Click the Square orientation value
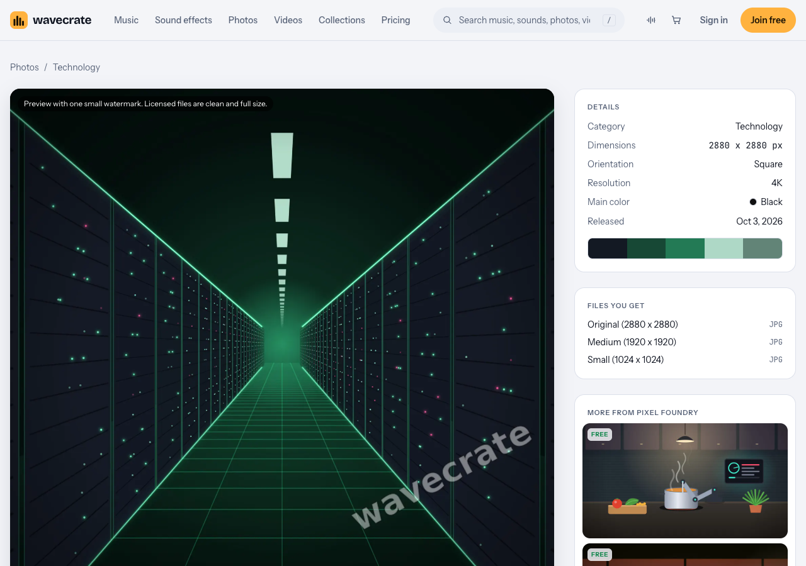Viewport: 806px width, 566px height. 768,164
